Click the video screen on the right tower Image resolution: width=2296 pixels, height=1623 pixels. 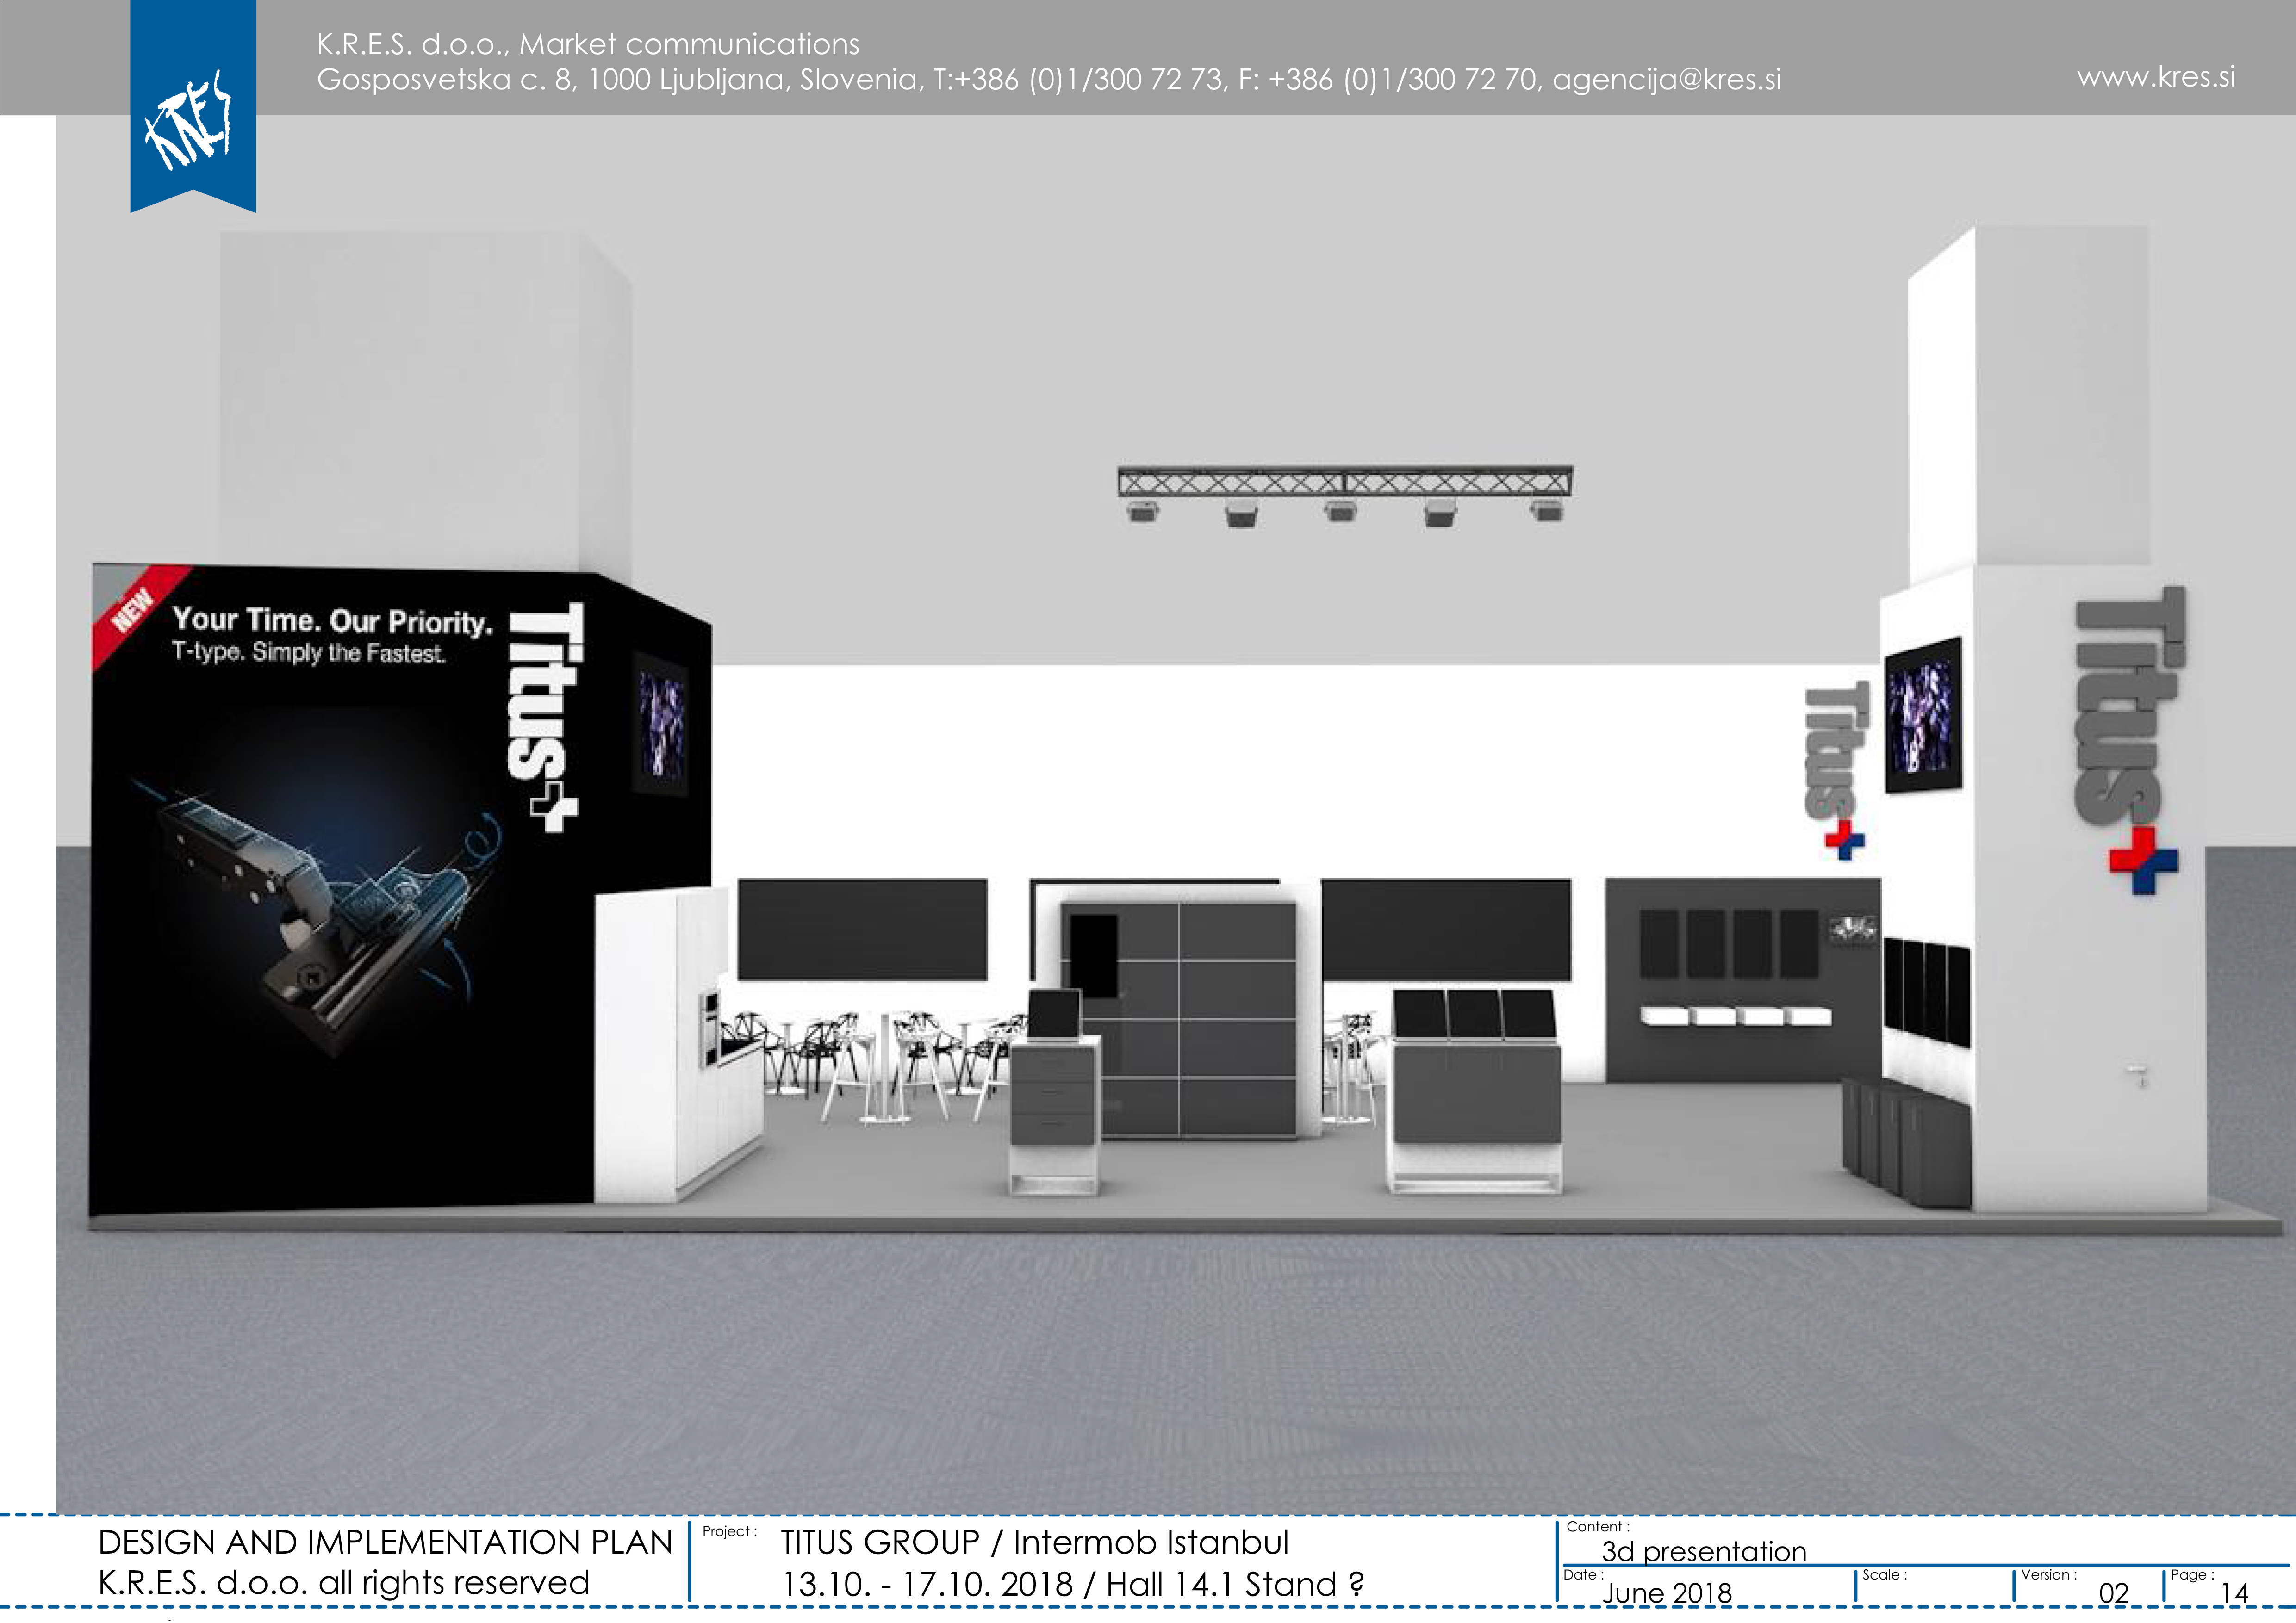click(x=1923, y=714)
